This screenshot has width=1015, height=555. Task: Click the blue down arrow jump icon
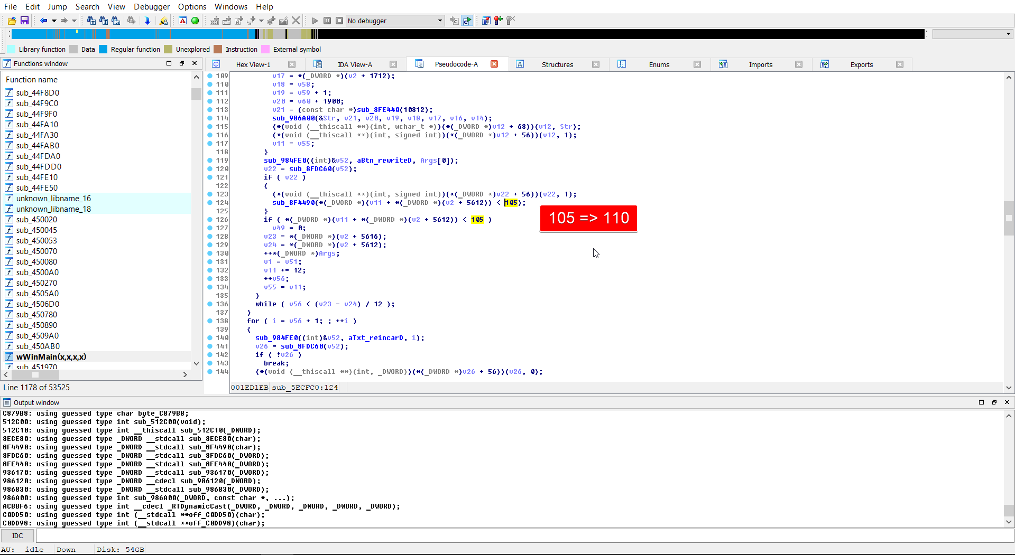point(147,21)
